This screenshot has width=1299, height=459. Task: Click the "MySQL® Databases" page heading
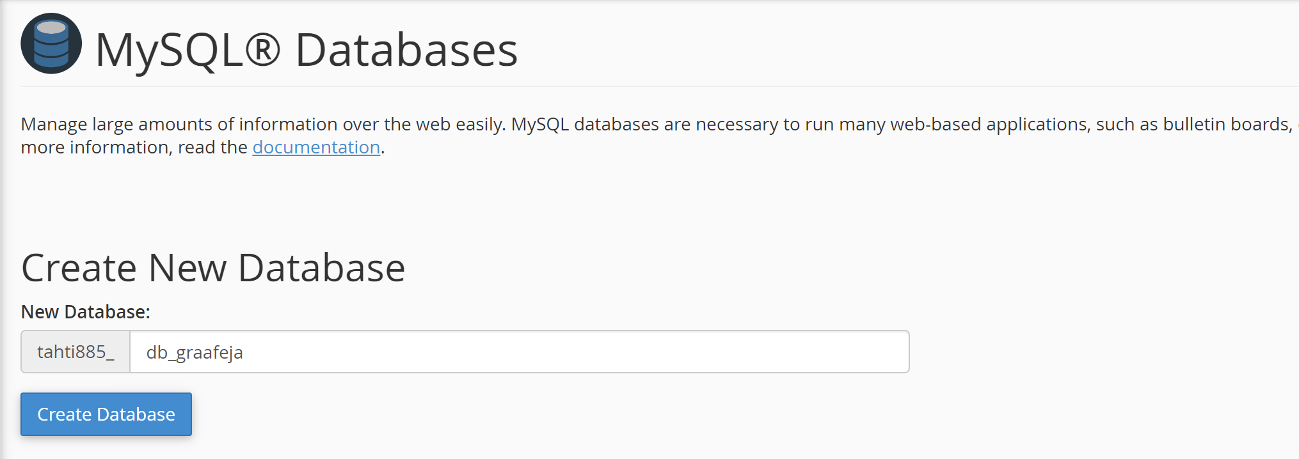point(307,50)
